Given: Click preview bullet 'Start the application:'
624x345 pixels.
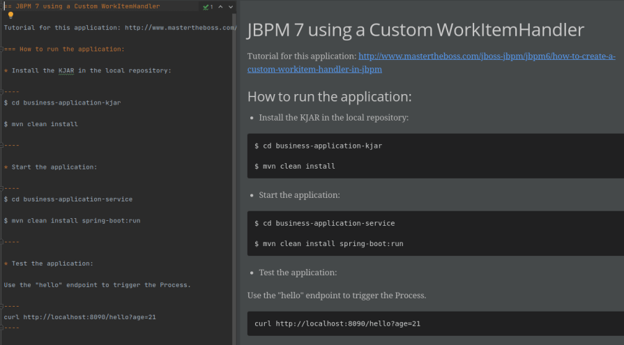Looking at the screenshot, I should [299, 195].
